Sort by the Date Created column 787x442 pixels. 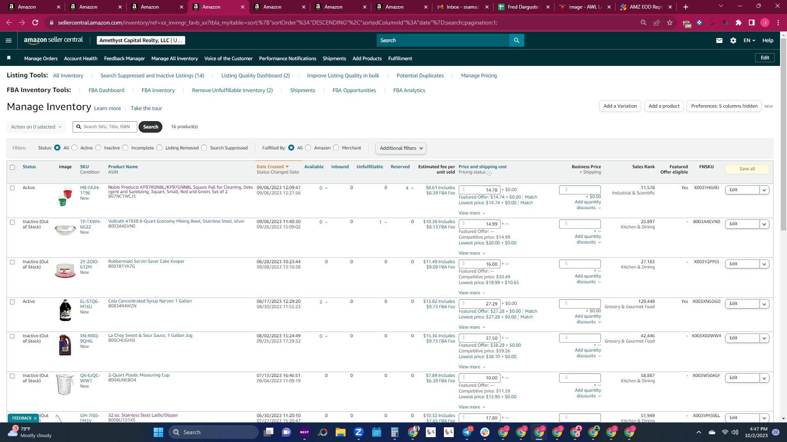coord(273,167)
